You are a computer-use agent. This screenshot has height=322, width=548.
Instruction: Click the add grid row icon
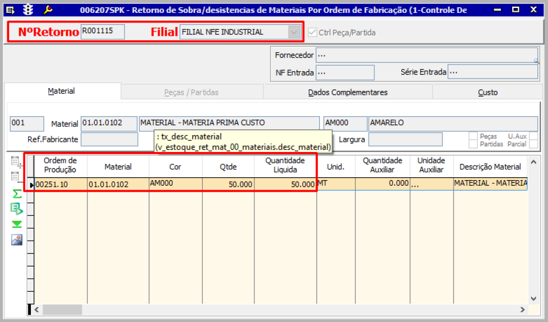click(16, 162)
